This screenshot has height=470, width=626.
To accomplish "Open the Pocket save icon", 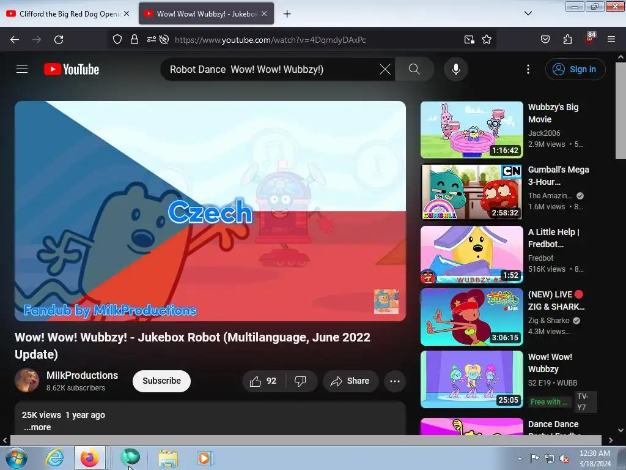I will pyautogui.click(x=545, y=40).
